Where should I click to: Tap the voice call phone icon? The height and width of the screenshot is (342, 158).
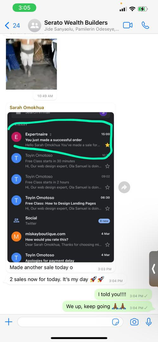coord(145,25)
